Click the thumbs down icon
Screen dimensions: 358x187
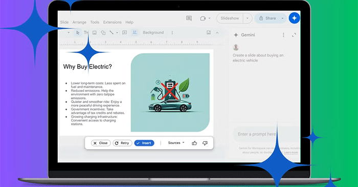pos(205,143)
